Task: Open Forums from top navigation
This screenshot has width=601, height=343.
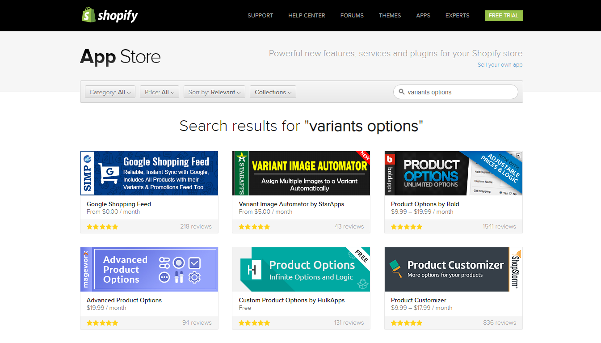Action: pyautogui.click(x=352, y=16)
